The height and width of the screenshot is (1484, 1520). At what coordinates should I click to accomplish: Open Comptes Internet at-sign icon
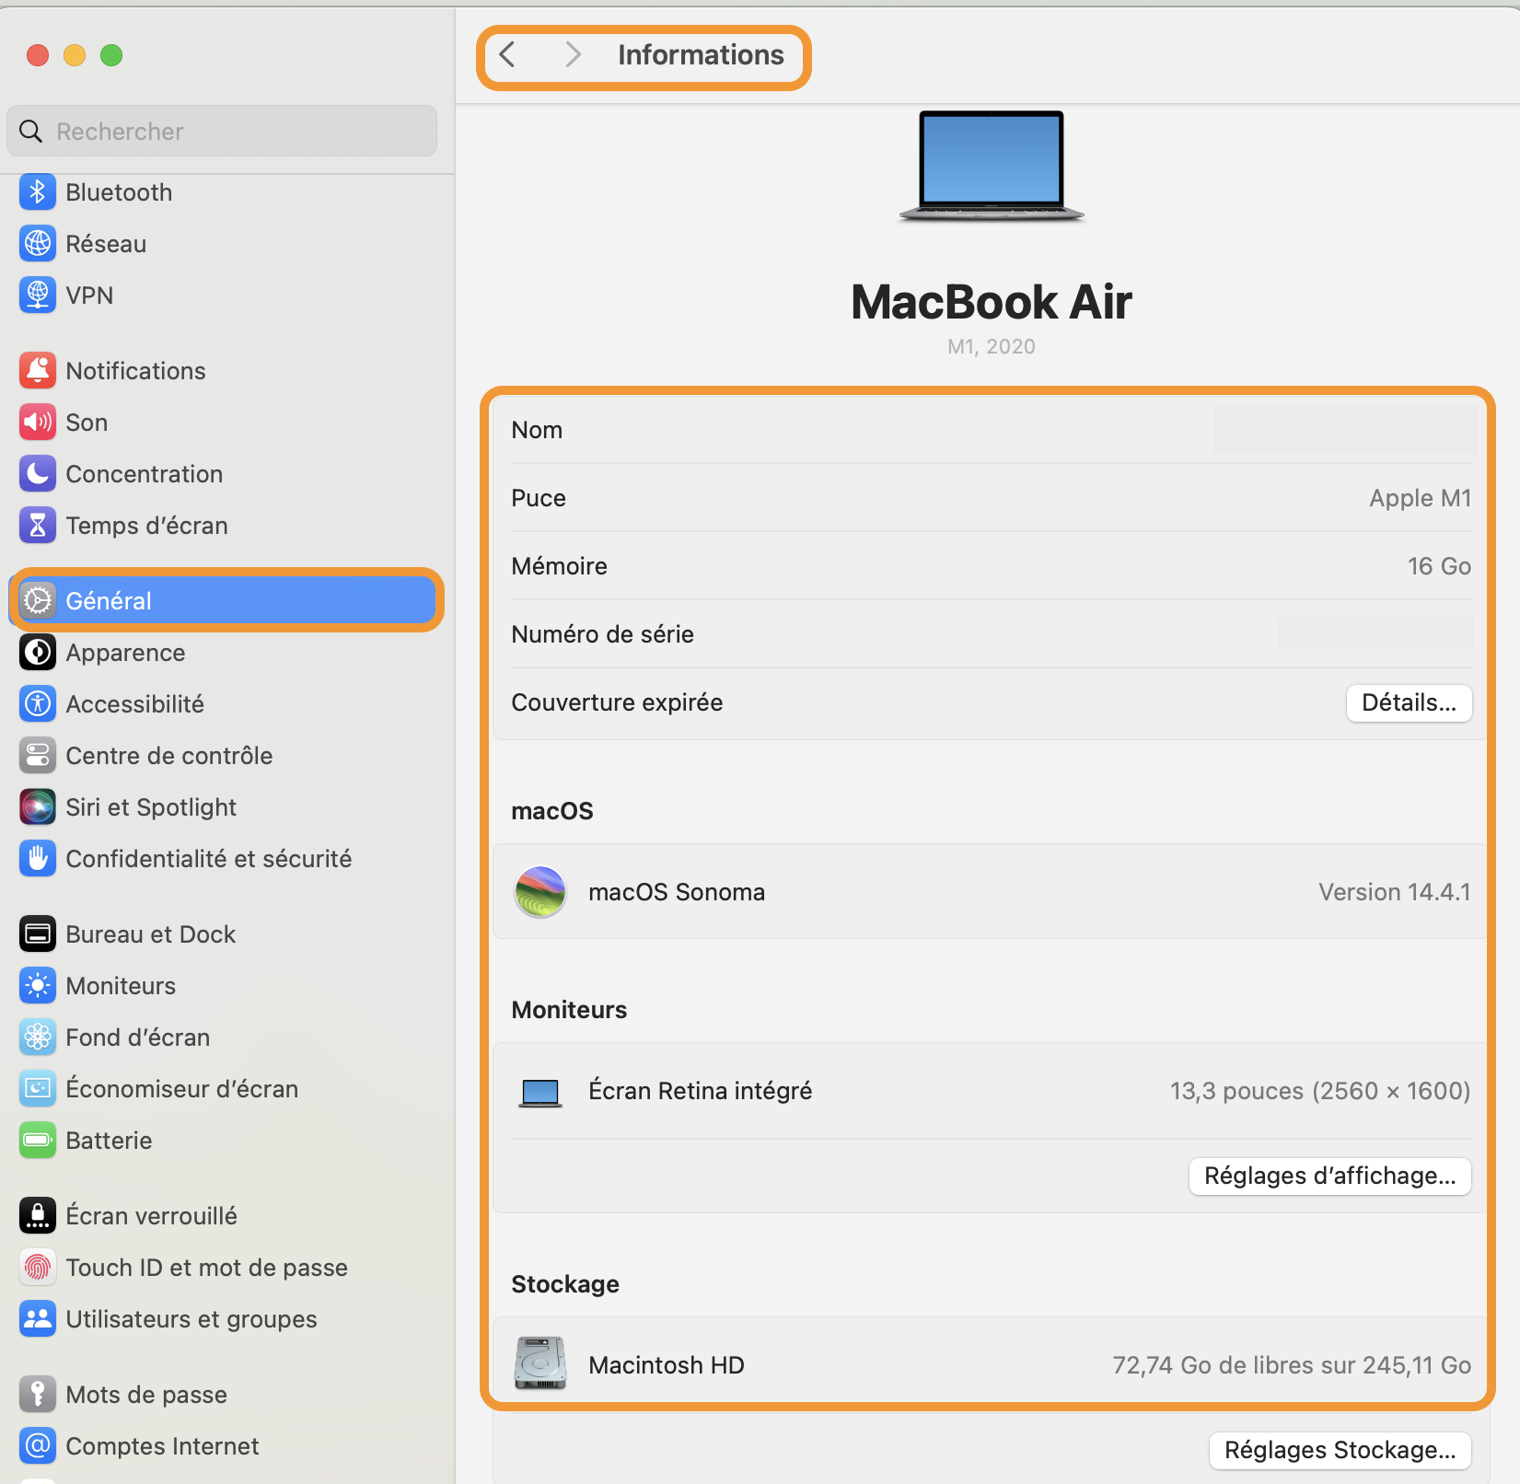pyautogui.click(x=38, y=1445)
